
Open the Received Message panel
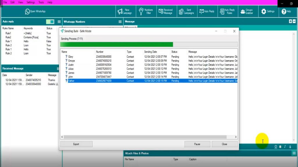[x=166, y=11]
